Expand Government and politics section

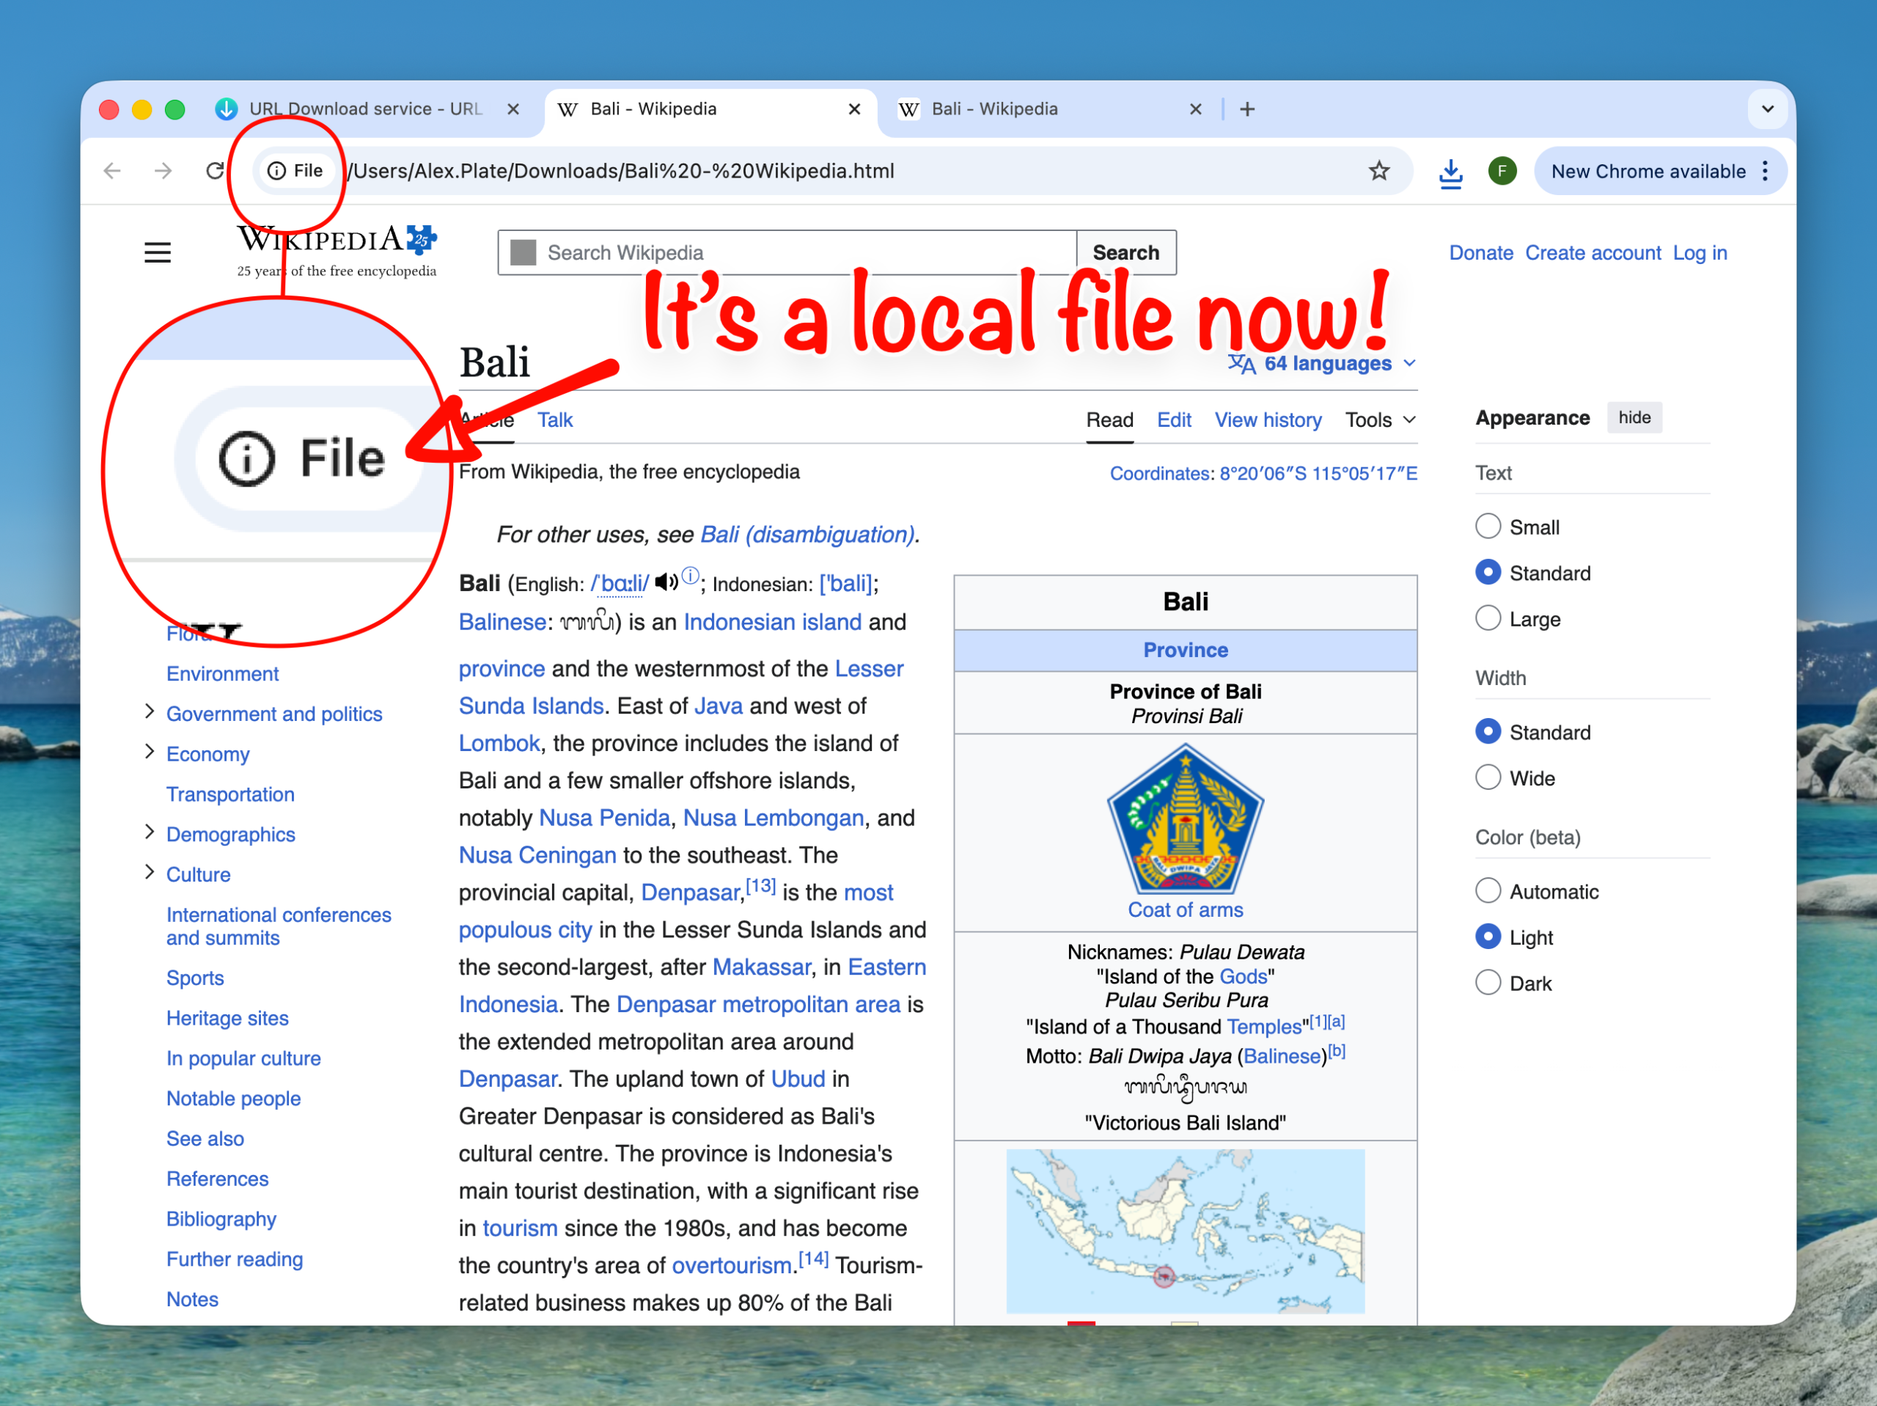(x=150, y=711)
